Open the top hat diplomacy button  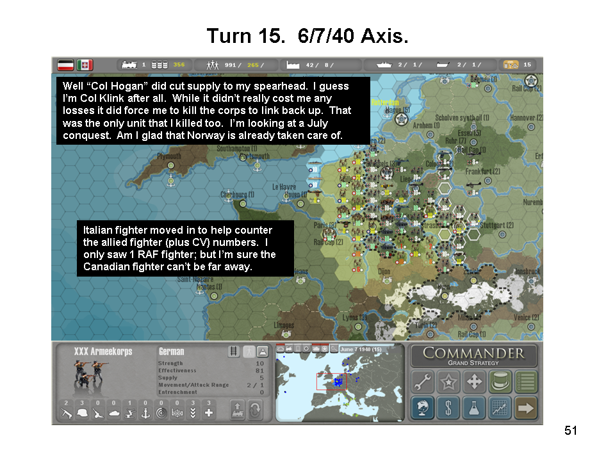tap(500, 382)
